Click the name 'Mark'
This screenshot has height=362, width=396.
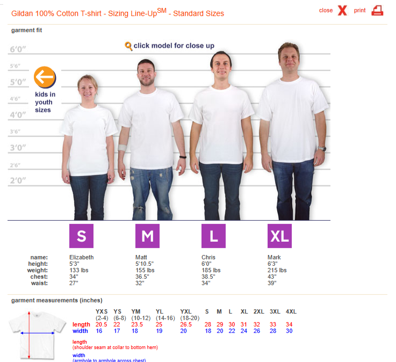pyautogui.click(x=274, y=257)
